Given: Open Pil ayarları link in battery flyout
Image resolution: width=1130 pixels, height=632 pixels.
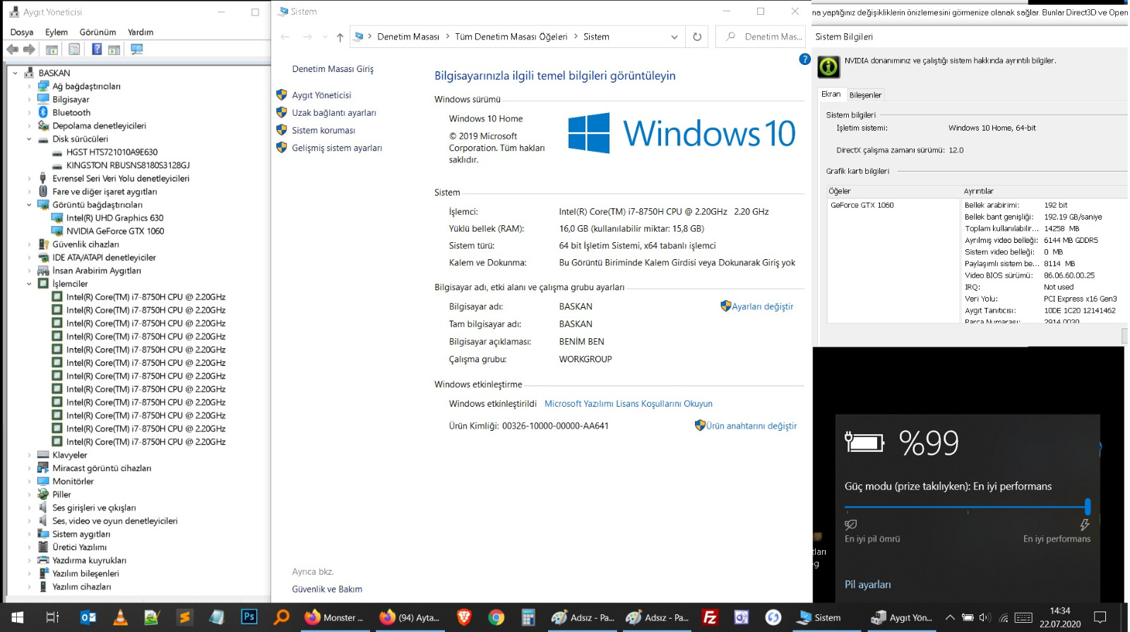Looking at the screenshot, I should (868, 585).
